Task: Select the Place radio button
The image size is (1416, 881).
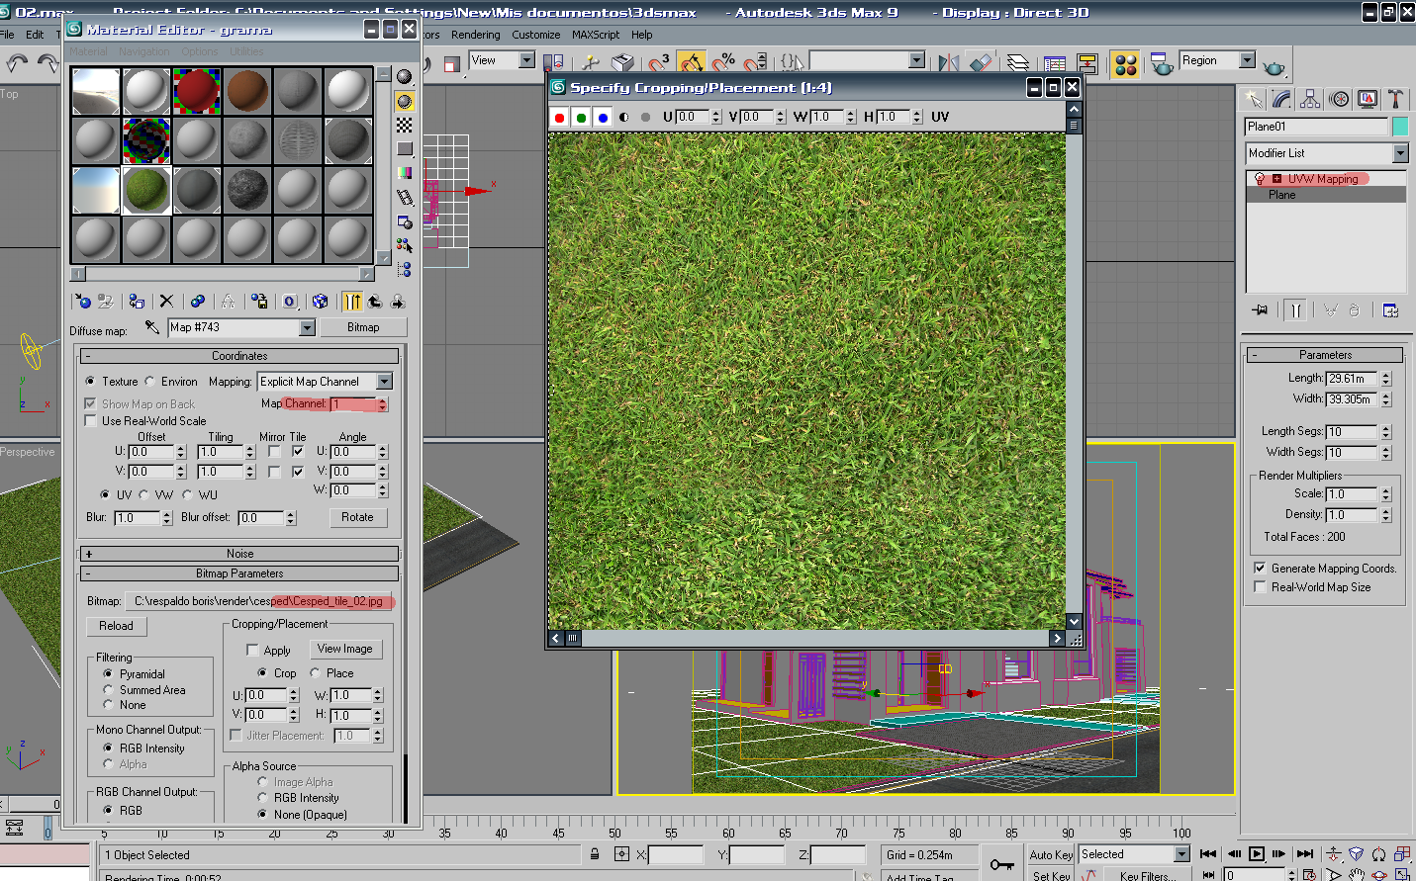Action: 316,673
